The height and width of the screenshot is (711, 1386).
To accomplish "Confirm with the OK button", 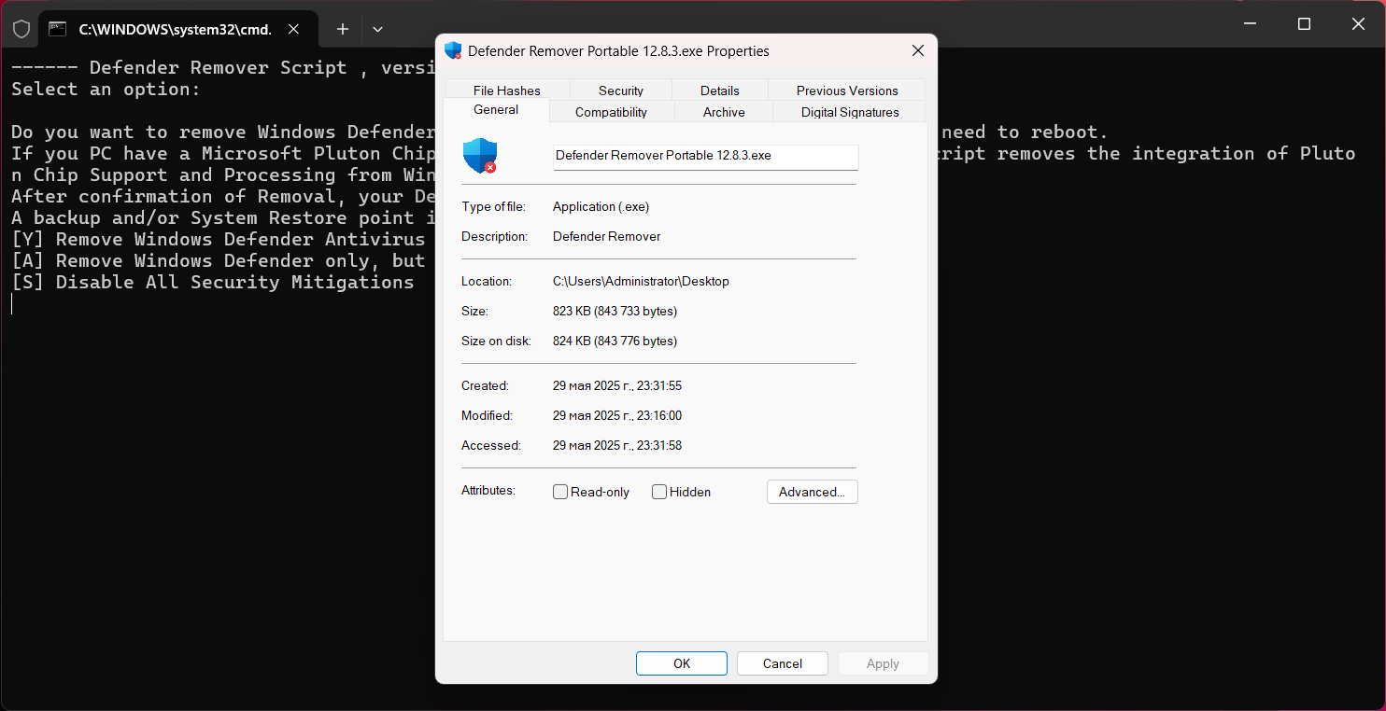I will (x=682, y=663).
